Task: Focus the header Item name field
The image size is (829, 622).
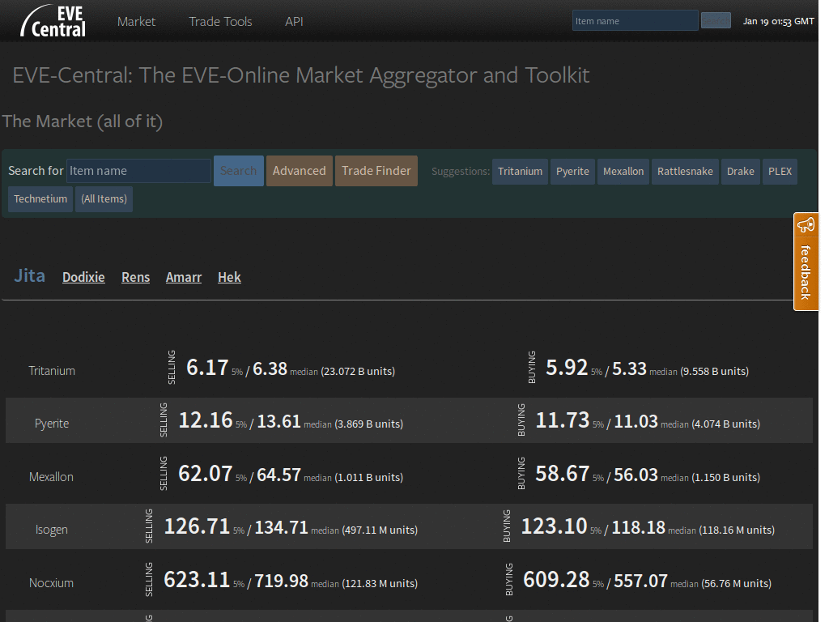Action: click(x=635, y=20)
